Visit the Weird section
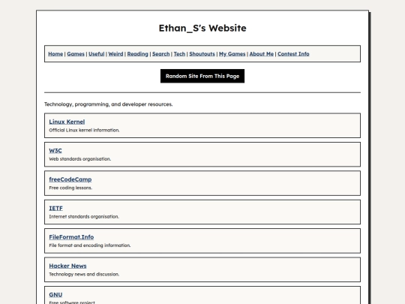405x304 pixels. [x=115, y=54]
